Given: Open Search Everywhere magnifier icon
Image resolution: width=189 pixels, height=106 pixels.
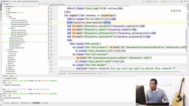Looking at the screenshot, I should pyautogui.click(x=188, y=1).
